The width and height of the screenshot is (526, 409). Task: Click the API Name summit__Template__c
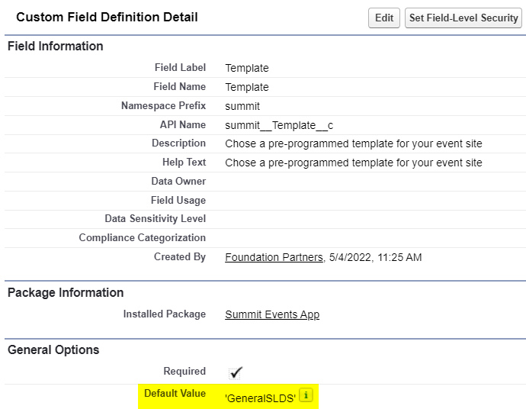[279, 125]
